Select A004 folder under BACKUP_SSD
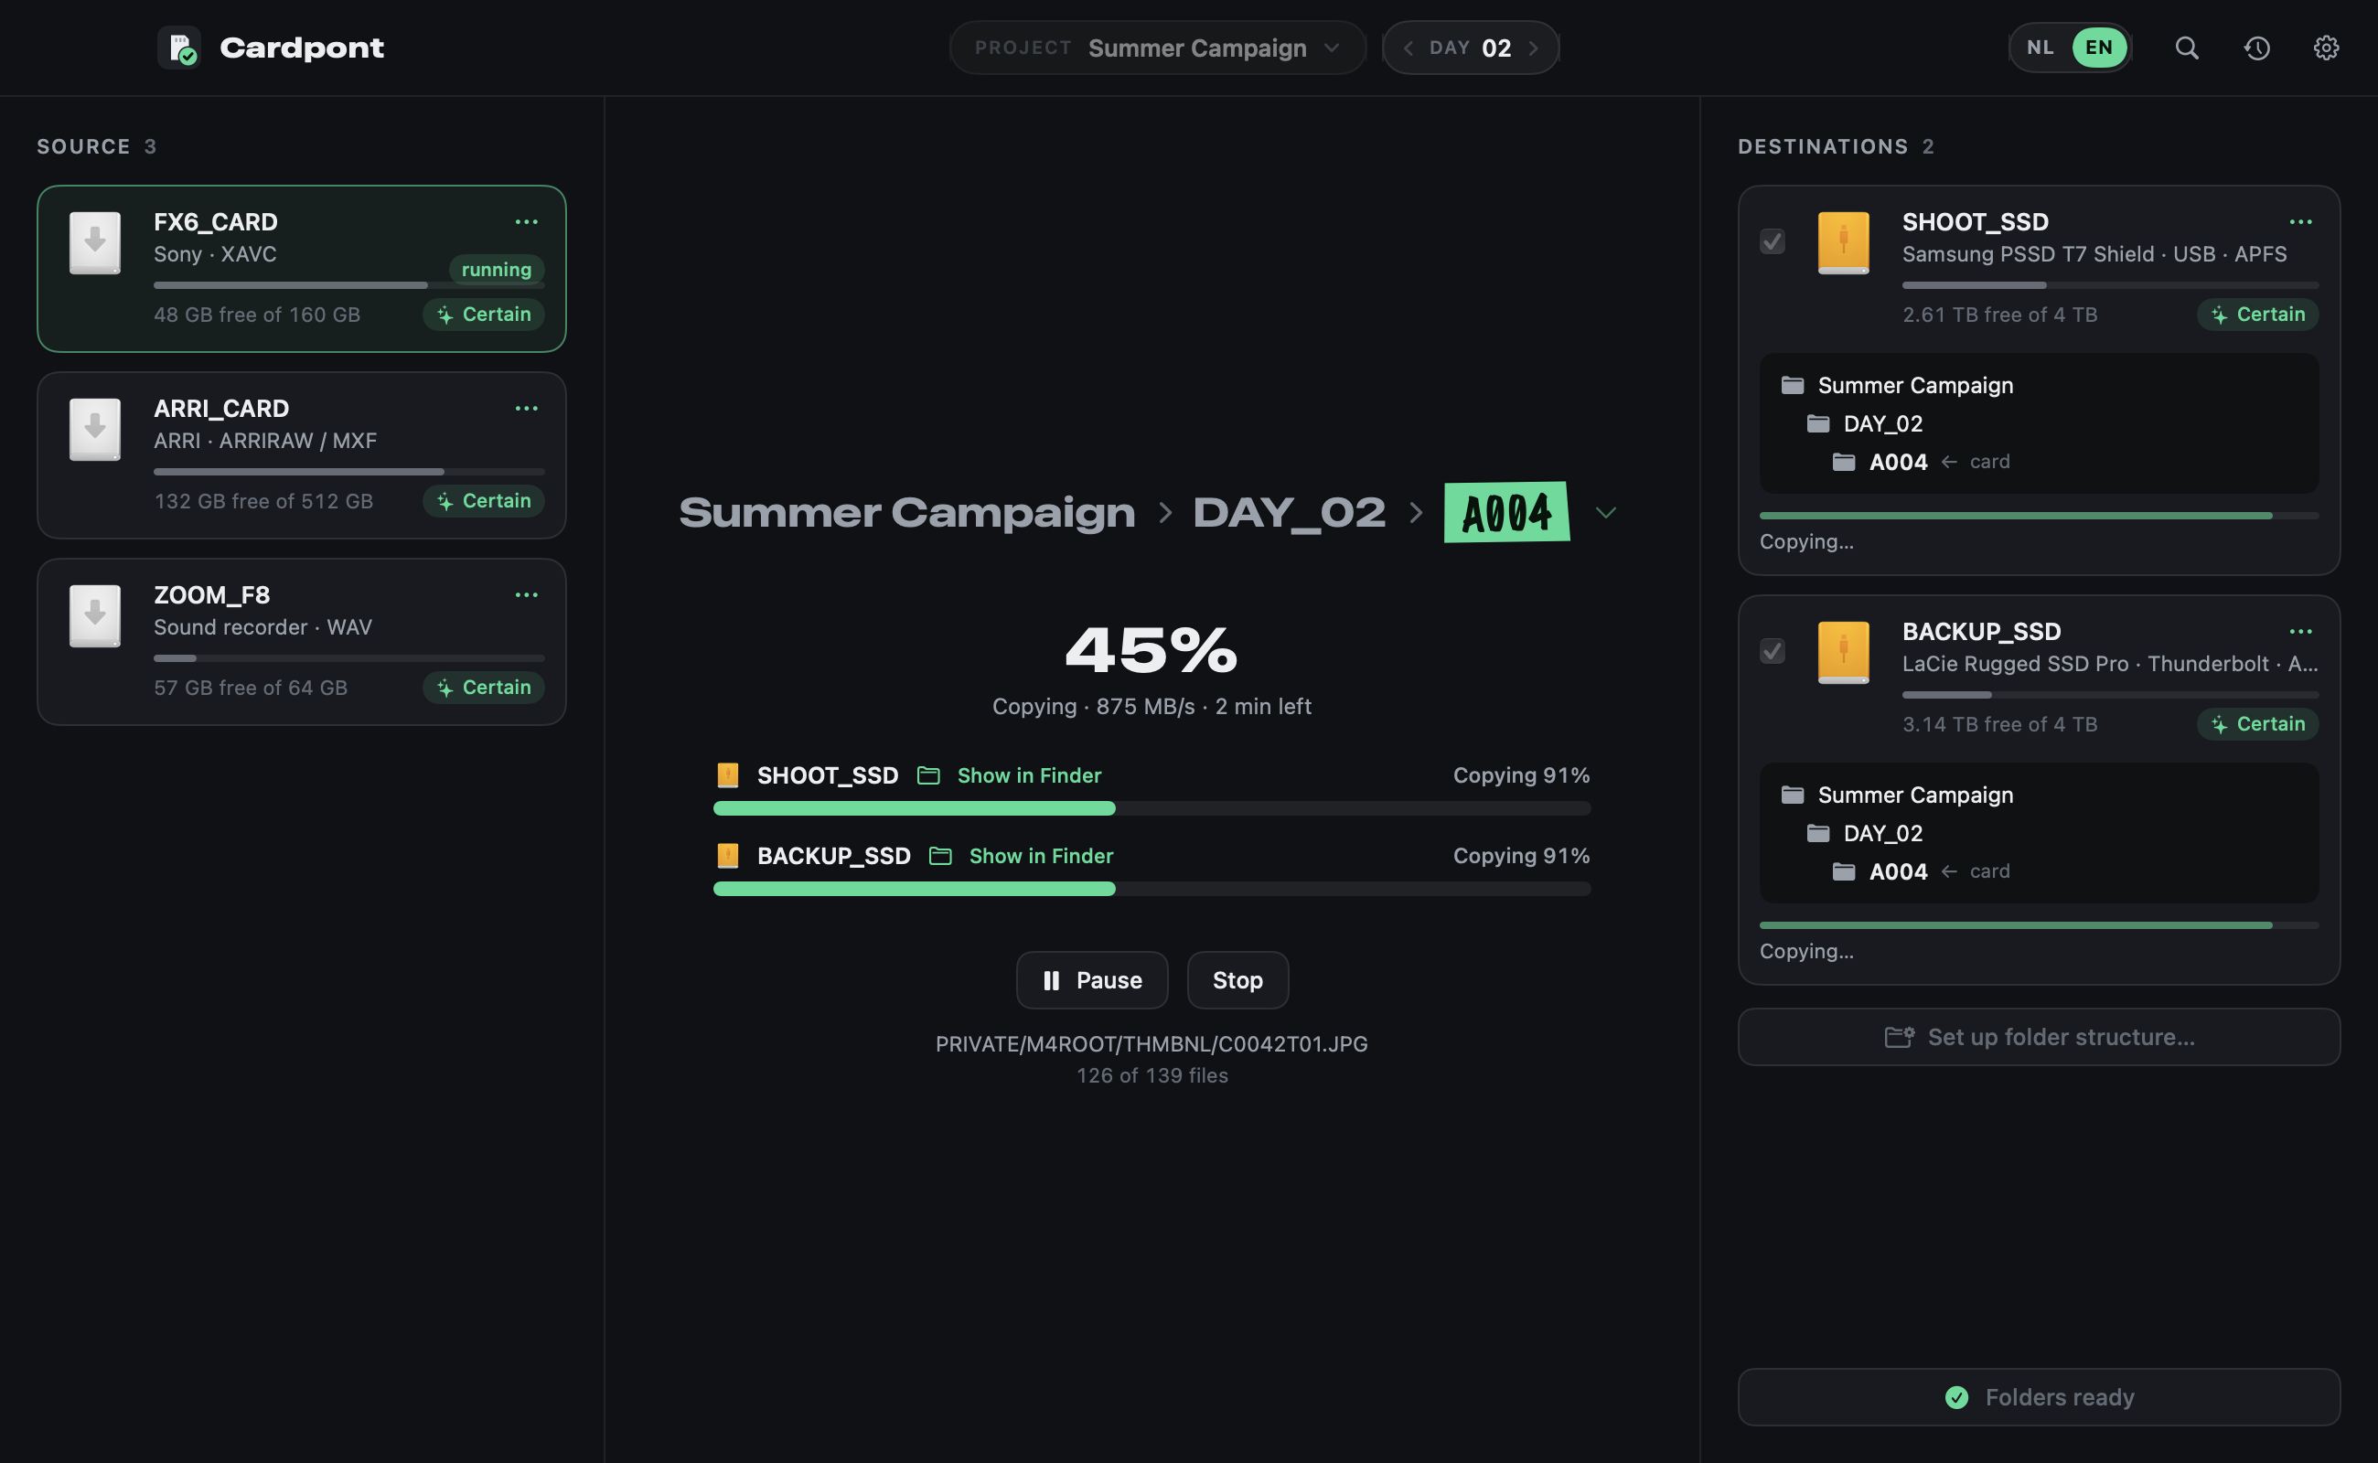The image size is (2378, 1463). (x=1880, y=871)
